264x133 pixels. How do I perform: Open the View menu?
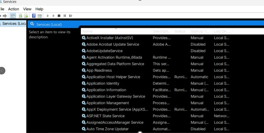pos(27,9)
